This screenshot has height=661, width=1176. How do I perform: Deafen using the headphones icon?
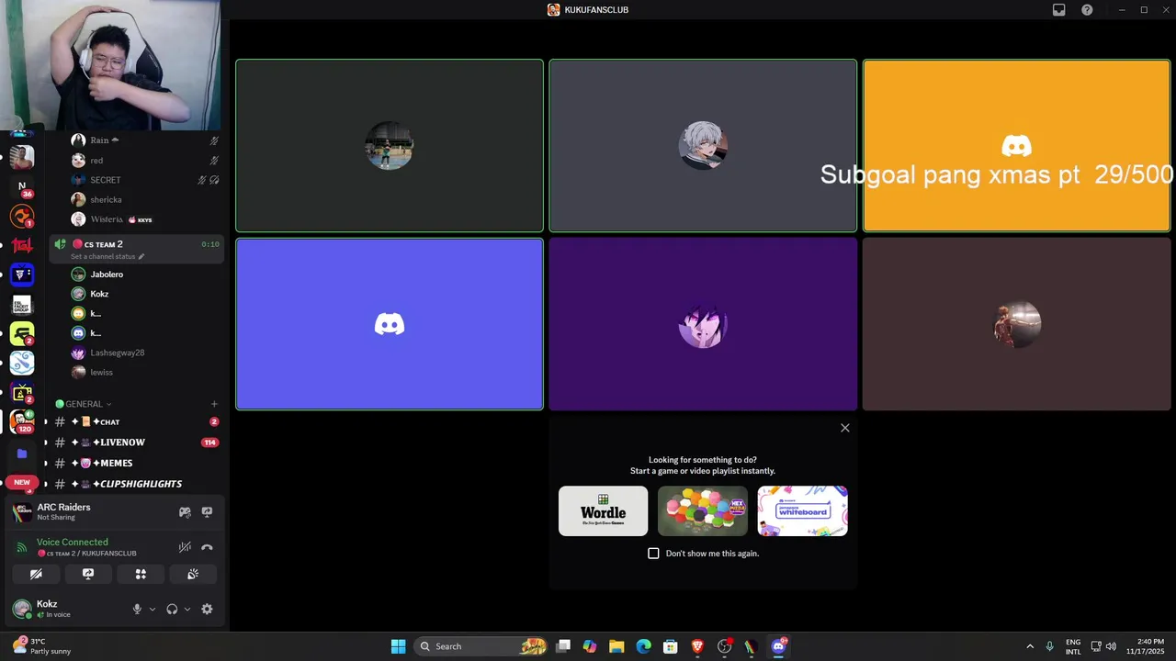pos(172,609)
